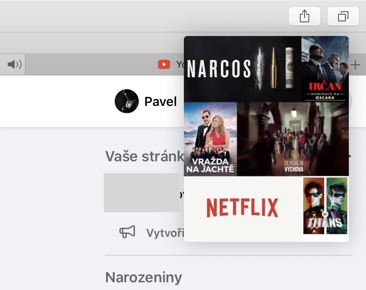
Task: Click the Vaše stránky heading
Action: (x=144, y=156)
